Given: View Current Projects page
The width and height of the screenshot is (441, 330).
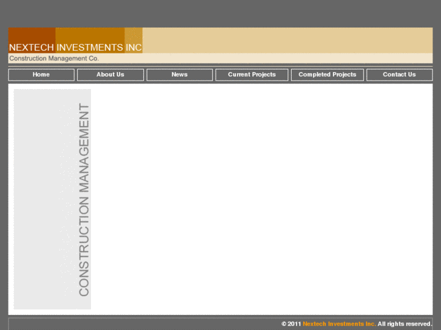Looking at the screenshot, I should pos(252,74).
